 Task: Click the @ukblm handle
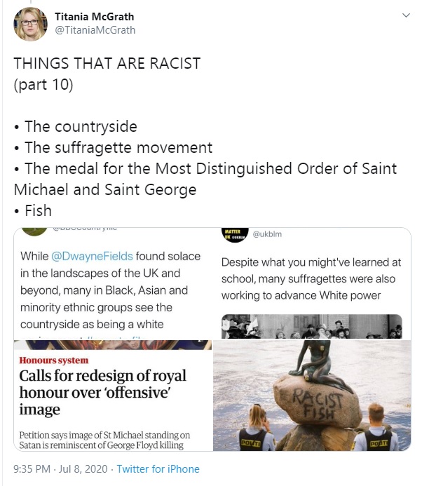267,234
